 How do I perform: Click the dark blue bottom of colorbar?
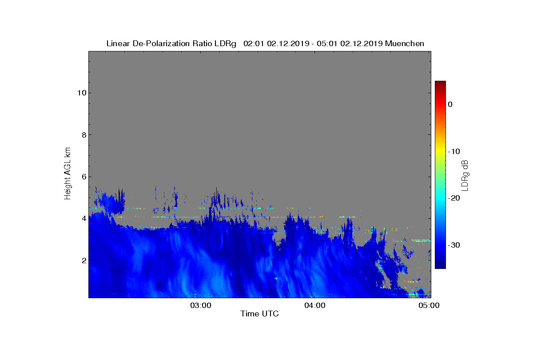click(x=440, y=265)
